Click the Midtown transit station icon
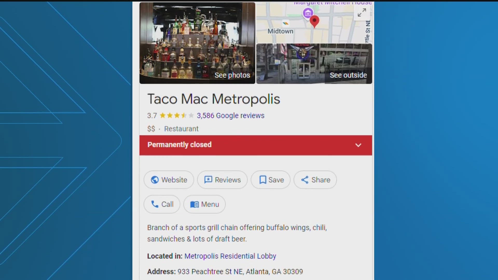Viewport: 498px width, 280px height. (286, 23)
